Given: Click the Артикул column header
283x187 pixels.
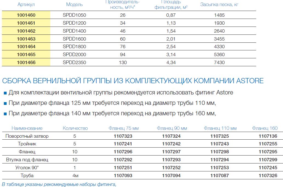Looking at the screenshot, I should coord(26,5).
